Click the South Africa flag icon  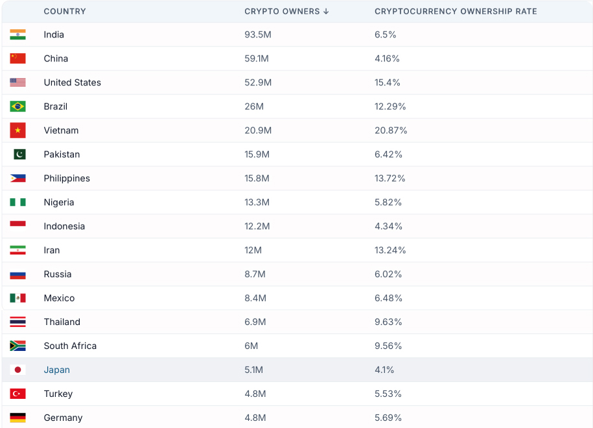pos(17,346)
